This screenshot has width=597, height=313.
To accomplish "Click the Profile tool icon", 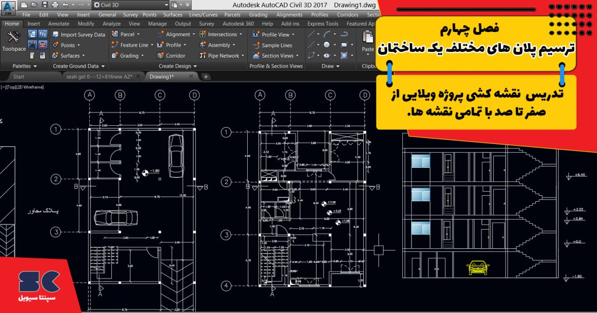I will tap(160, 44).
